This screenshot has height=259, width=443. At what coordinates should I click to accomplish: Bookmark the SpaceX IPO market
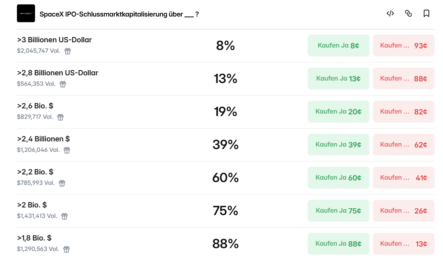426,14
